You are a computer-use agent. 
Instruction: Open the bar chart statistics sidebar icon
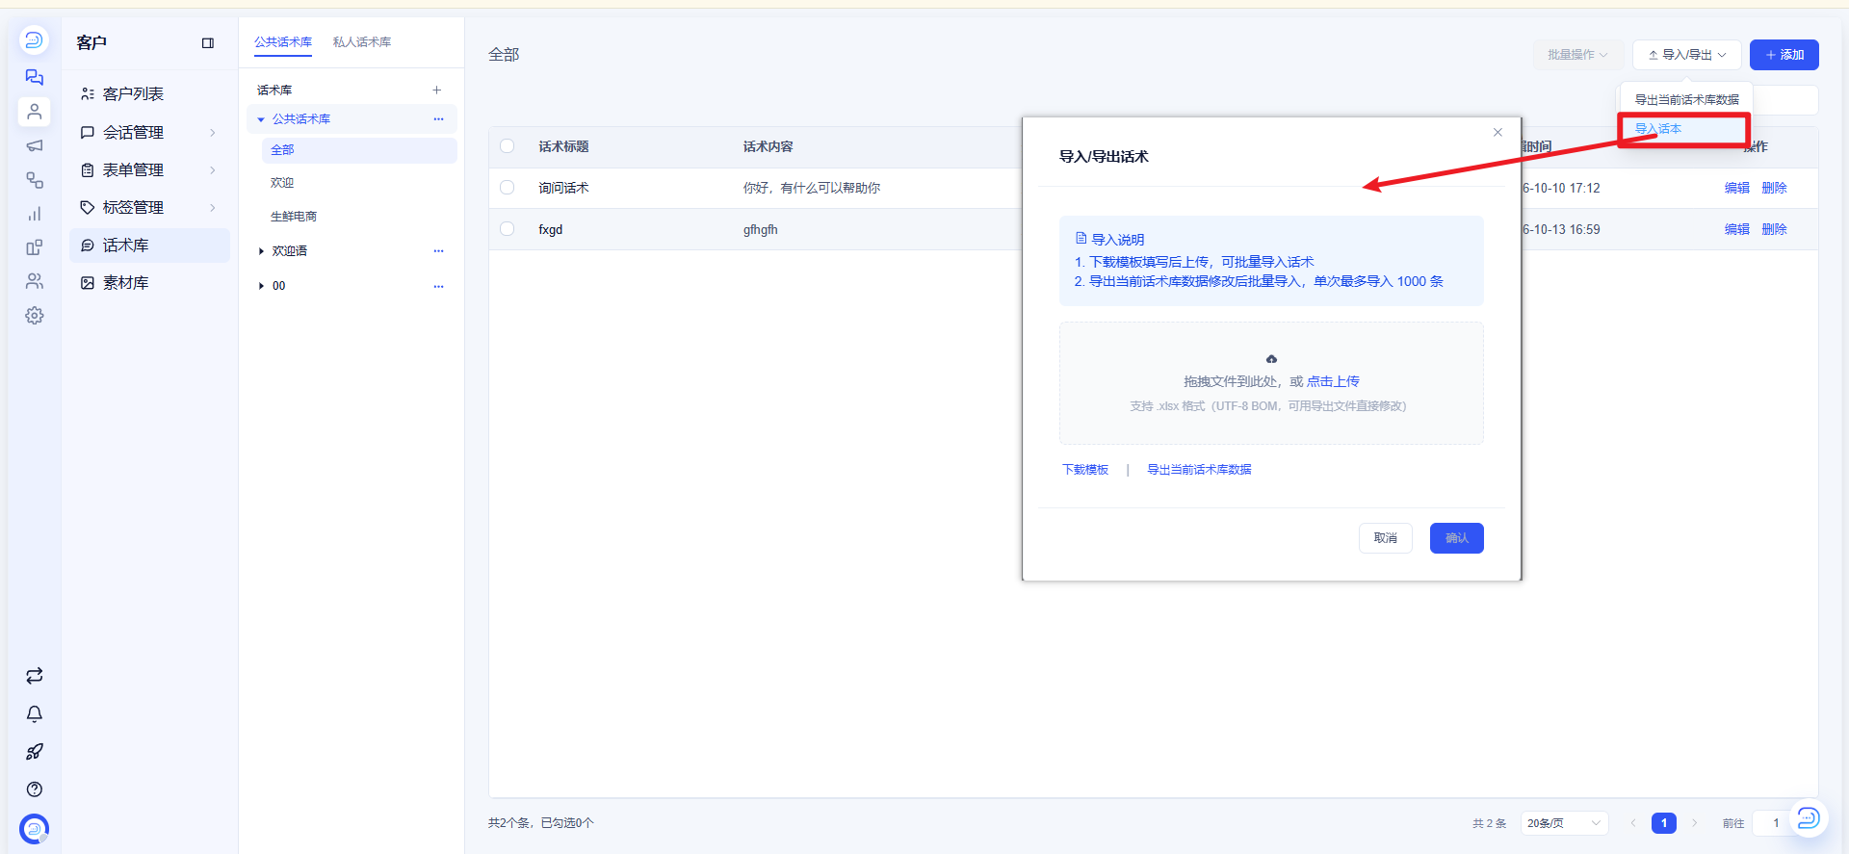tap(35, 214)
